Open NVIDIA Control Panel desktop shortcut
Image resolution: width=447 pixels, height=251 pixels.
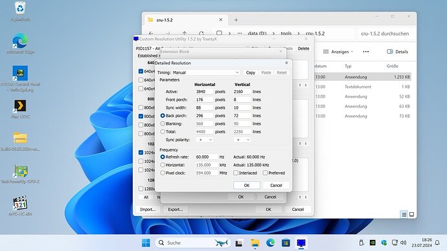tap(20, 79)
